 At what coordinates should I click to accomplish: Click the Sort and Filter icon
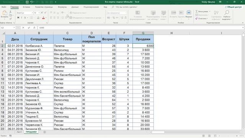coord(216,13)
